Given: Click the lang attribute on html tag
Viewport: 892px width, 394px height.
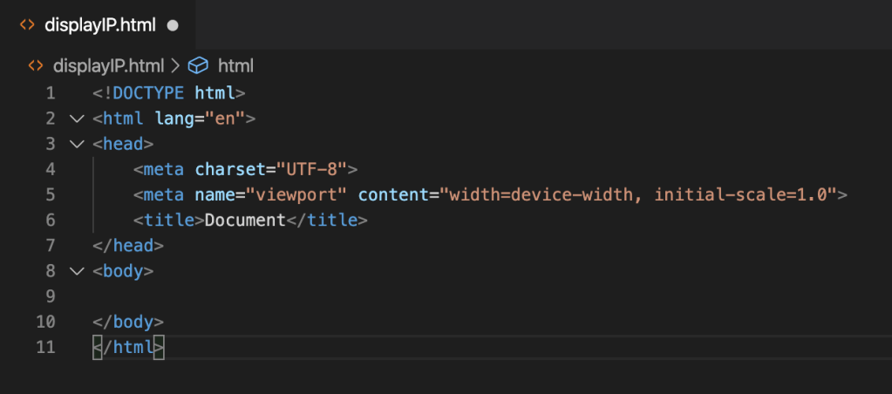Looking at the screenshot, I should click(x=175, y=119).
